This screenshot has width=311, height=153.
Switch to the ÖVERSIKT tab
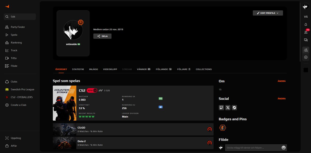coord(61,69)
